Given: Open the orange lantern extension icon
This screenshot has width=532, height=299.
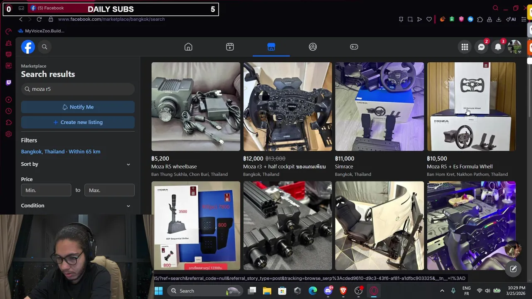Looking at the screenshot, I should pyautogui.click(x=442, y=19).
